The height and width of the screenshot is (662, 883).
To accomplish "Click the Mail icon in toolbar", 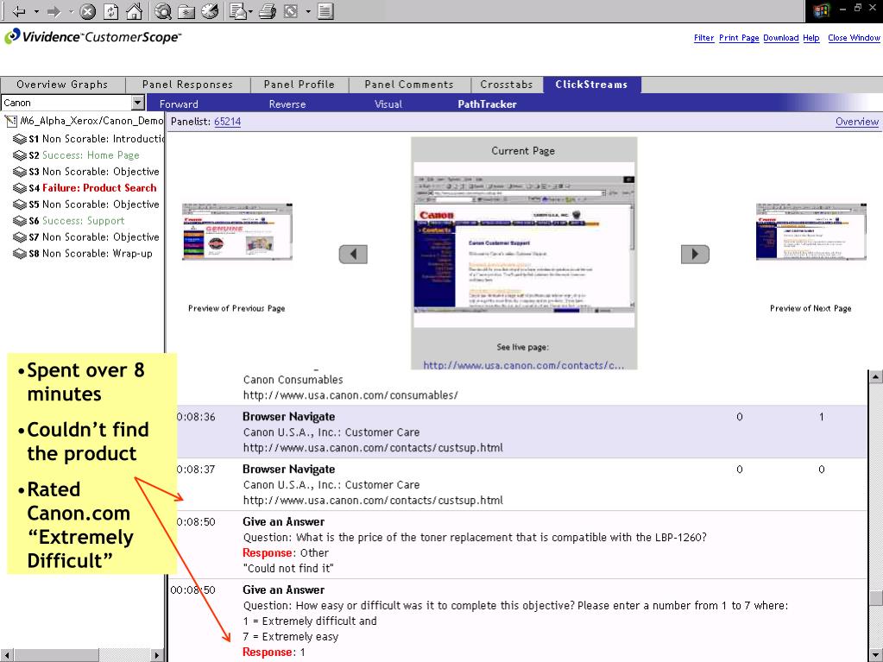I will (x=237, y=11).
